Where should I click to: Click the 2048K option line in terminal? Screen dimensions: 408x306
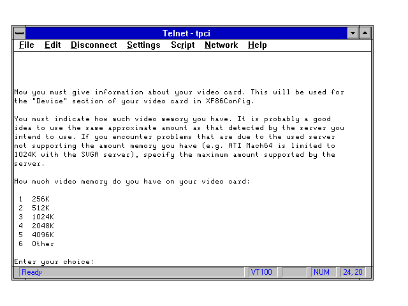[x=42, y=226]
